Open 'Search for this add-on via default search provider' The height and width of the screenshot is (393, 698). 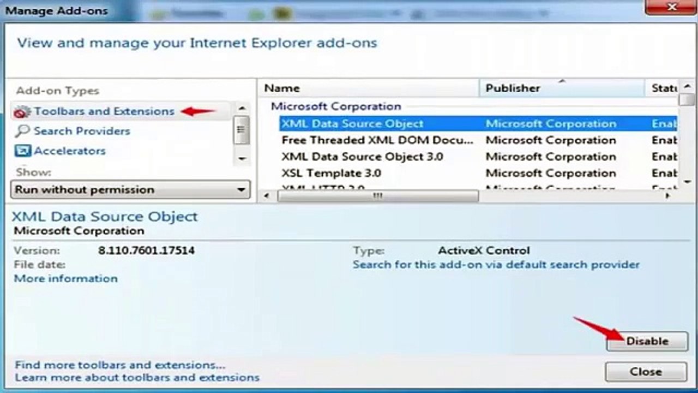[496, 265]
